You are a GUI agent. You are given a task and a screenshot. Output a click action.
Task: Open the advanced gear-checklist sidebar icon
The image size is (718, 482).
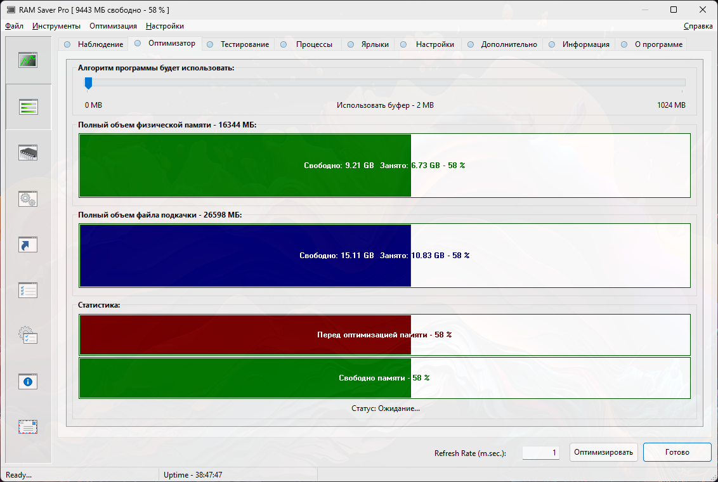(x=28, y=335)
